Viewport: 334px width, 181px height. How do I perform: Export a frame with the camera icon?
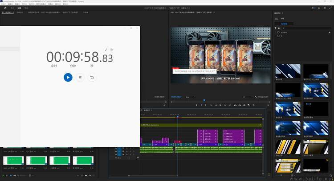coord(244,105)
